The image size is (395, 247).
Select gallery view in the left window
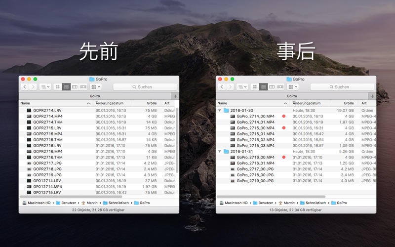(83, 87)
